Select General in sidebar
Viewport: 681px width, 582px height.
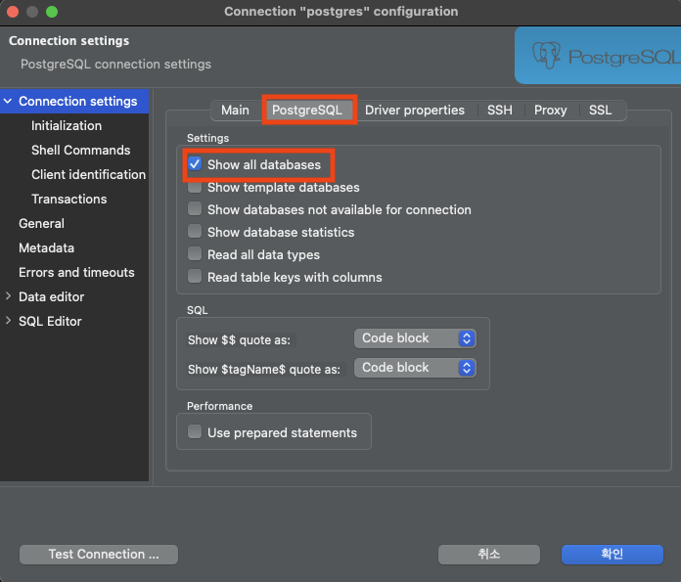coord(41,223)
